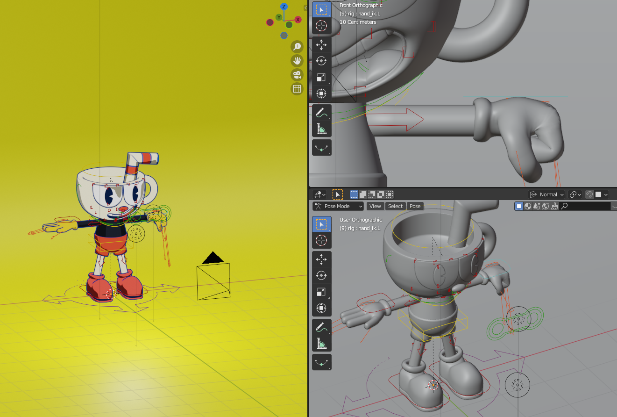617x417 pixels.
Task: Choose the Extend Selection mode
Action: point(363,194)
